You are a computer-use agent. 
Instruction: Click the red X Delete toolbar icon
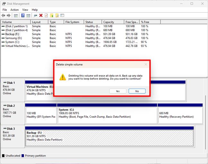click(41, 15)
